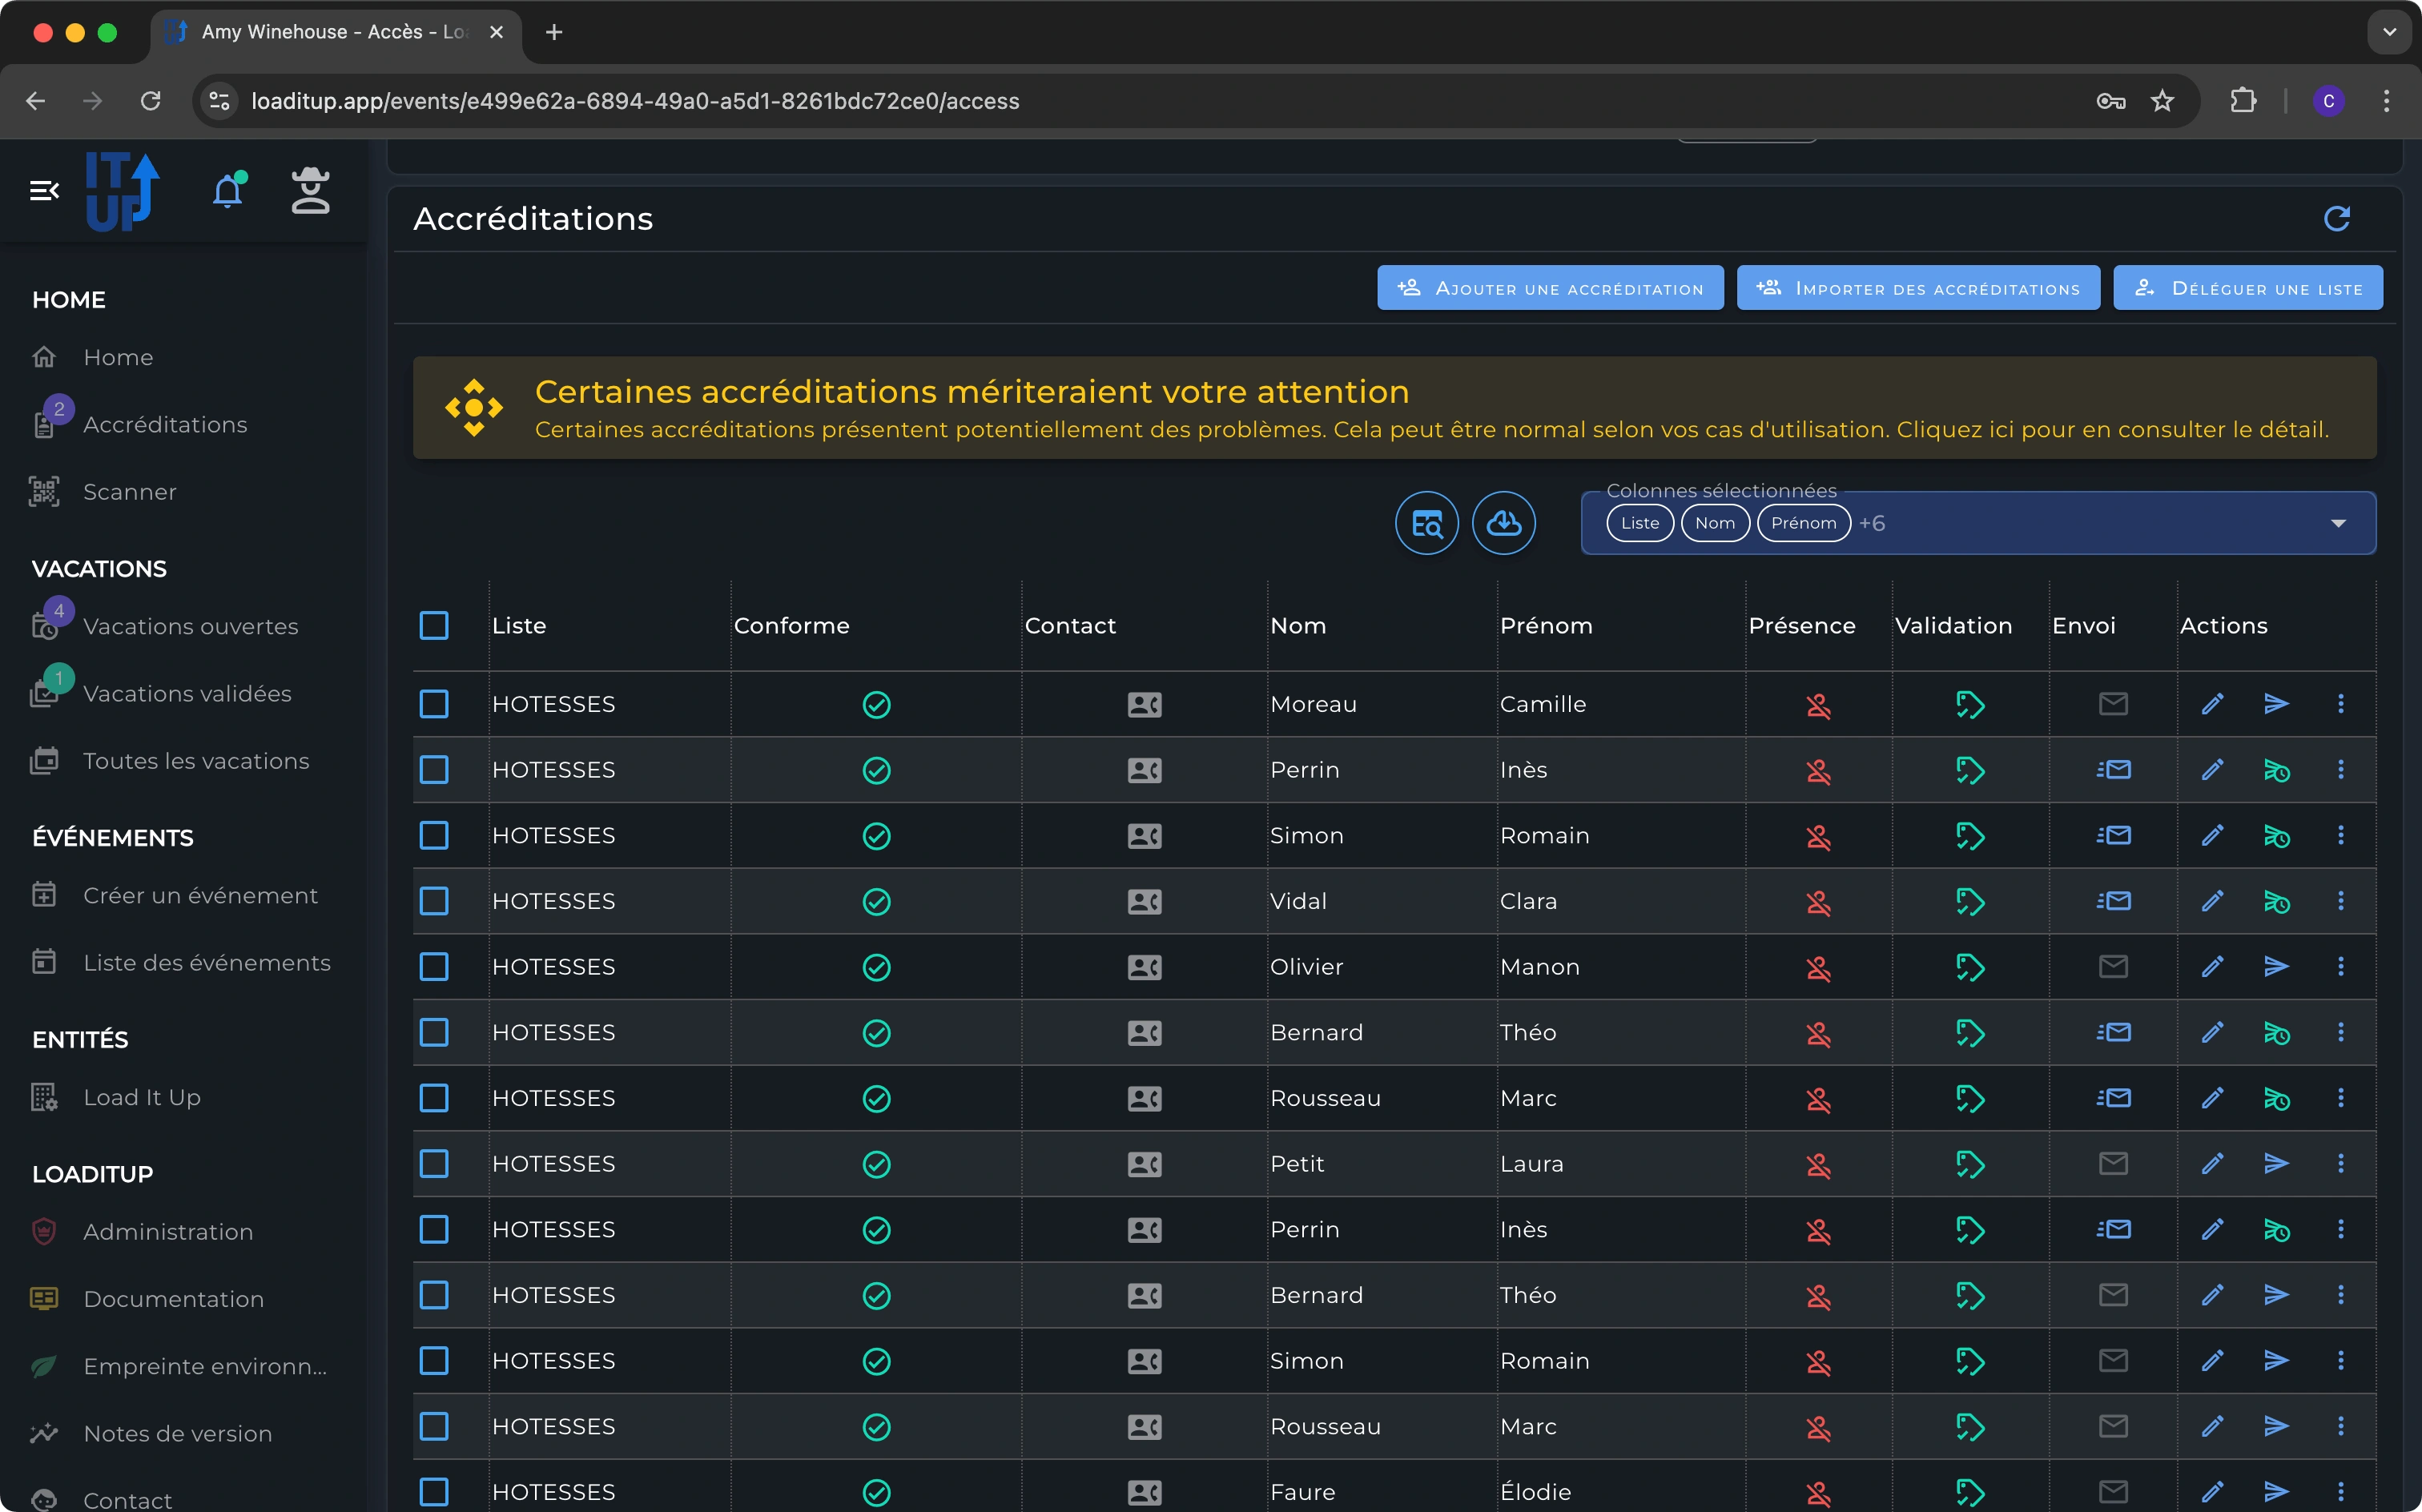This screenshot has width=2422, height=1512.
Task: Go to Vacations ouvertes in sidebar
Action: [x=190, y=626]
